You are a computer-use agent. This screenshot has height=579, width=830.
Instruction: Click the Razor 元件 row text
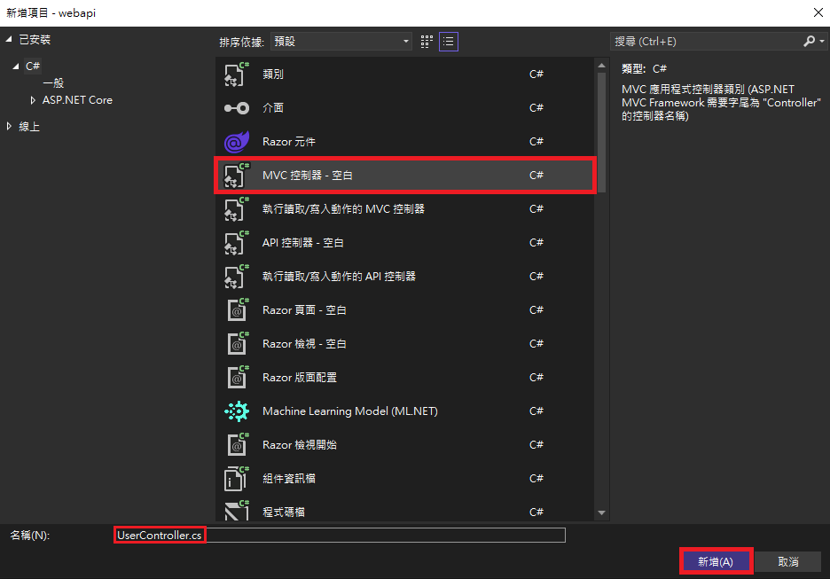[289, 142]
